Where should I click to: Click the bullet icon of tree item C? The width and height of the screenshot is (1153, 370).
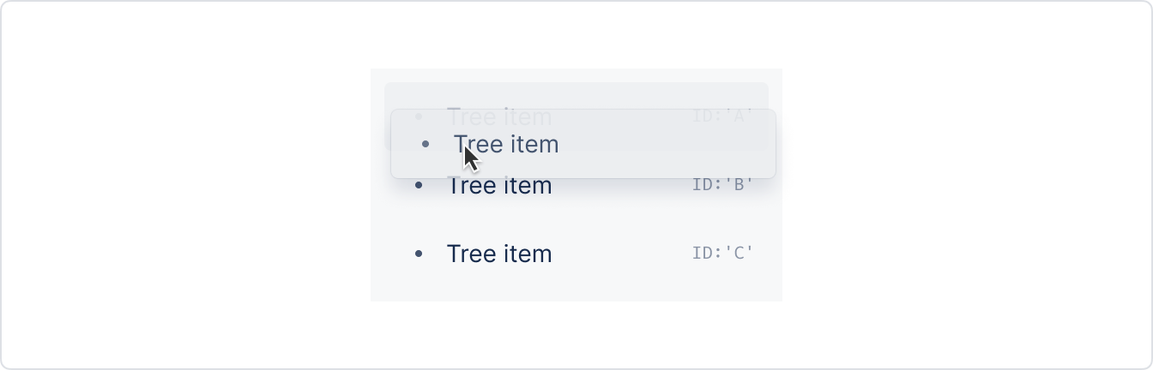coord(419,254)
